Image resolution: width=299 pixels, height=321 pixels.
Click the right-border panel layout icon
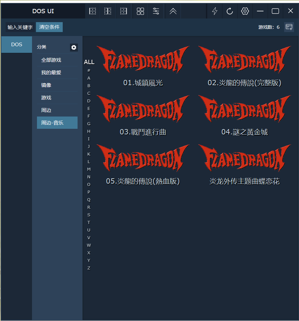tap(123, 11)
